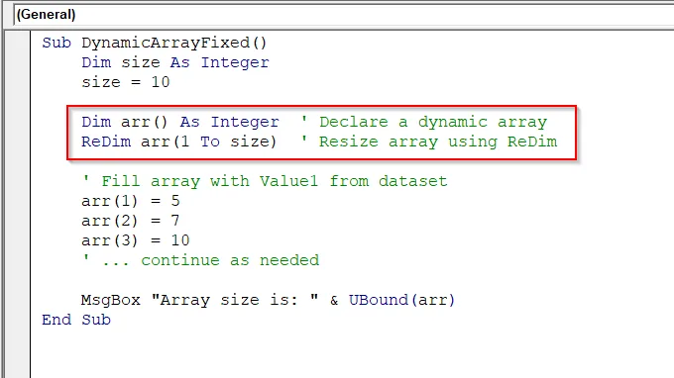The image size is (674, 378).
Task: Click the line 'Dim size As Integer'
Action: [x=175, y=62]
